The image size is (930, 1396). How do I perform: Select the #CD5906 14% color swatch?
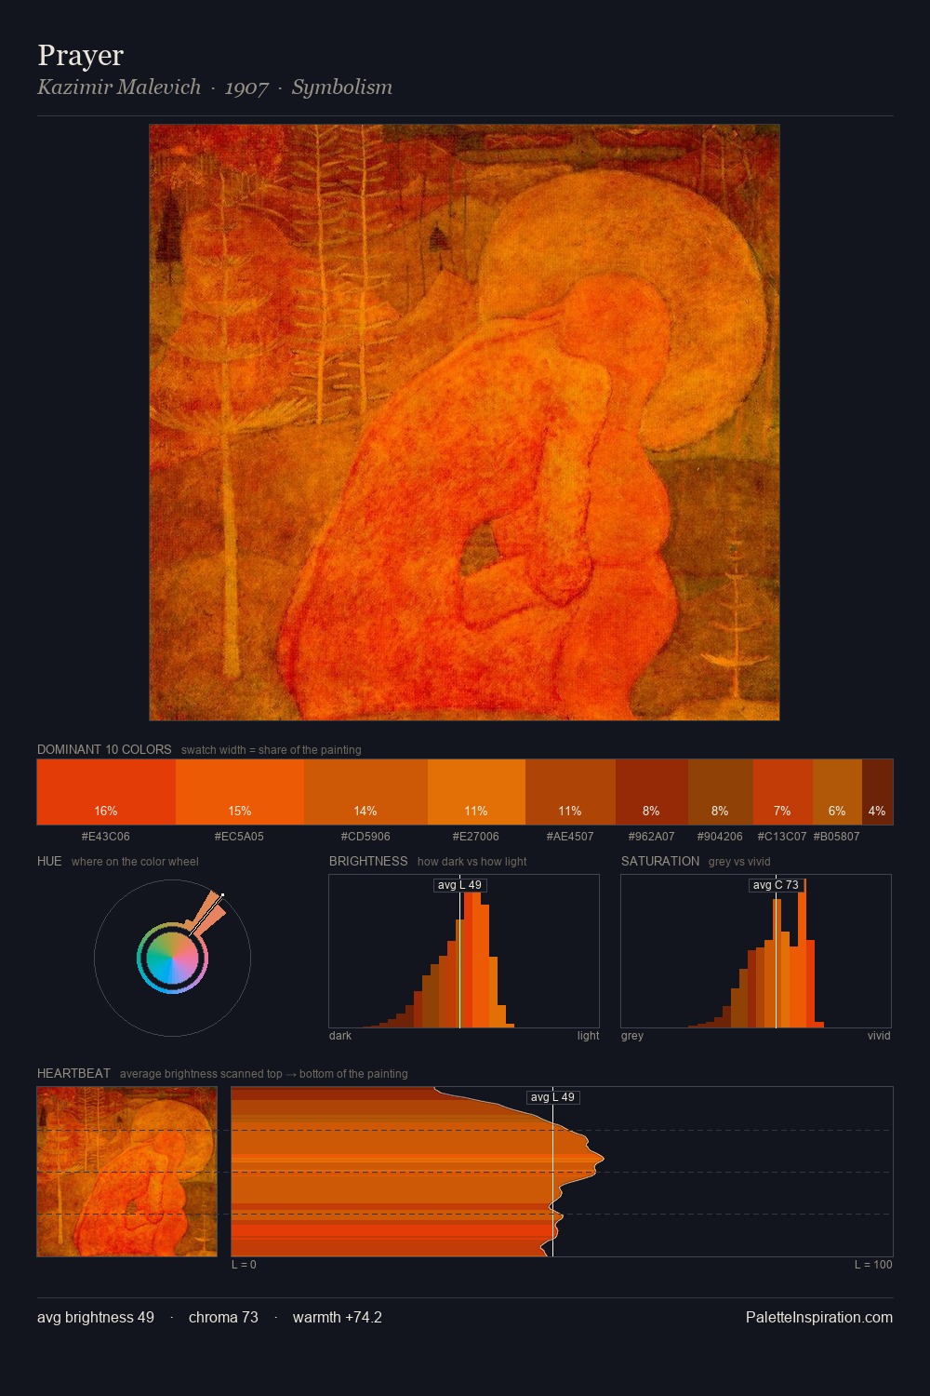click(x=365, y=792)
